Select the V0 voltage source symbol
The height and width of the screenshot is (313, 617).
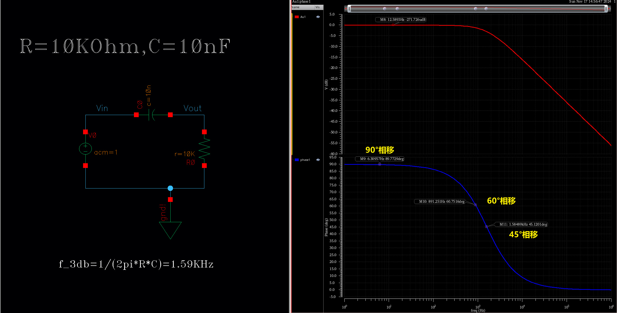[x=85, y=149]
